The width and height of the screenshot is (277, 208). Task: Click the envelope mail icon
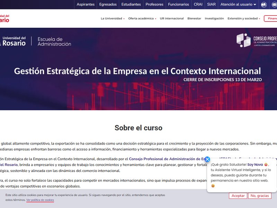[x=274, y=5]
